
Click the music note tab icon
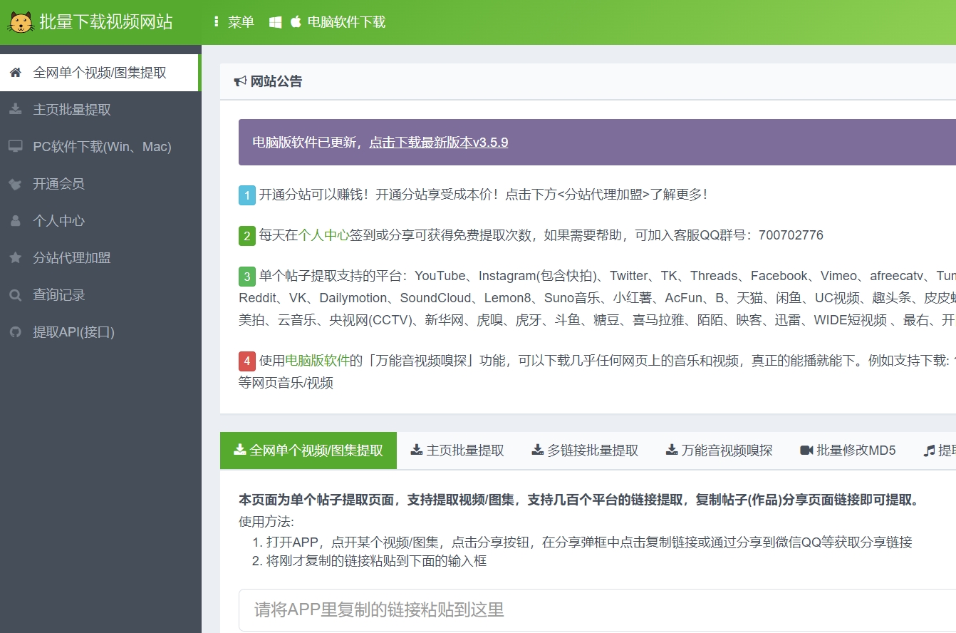pyautogui.click(x=929, y=451)
